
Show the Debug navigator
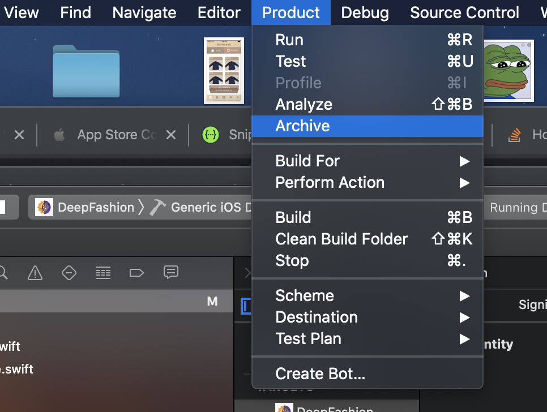103,273
